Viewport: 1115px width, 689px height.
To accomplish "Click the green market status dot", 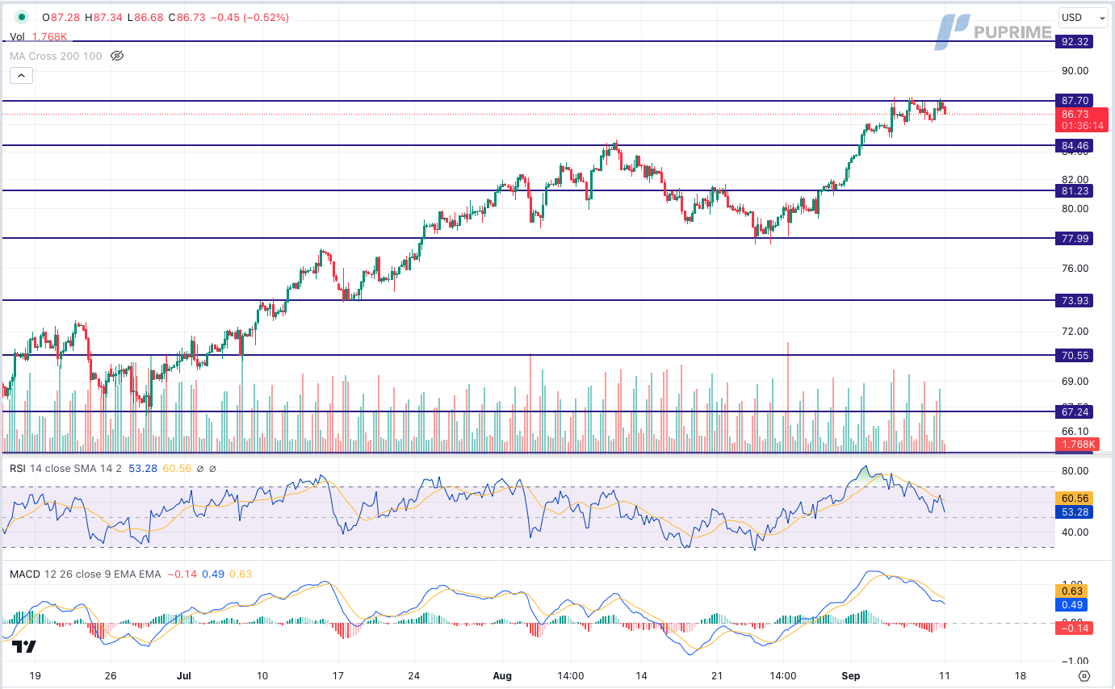I will pyautogui.click(x=21, y=17).
